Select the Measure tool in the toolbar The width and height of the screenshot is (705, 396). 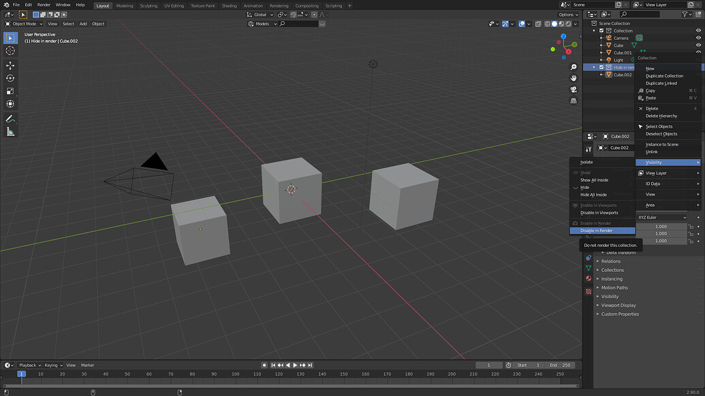pyautogui.click(x=10, y=131)
